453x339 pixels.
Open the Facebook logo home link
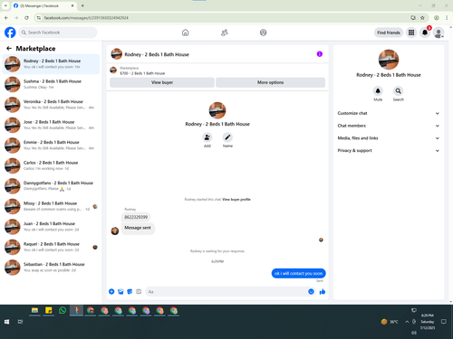coord(10,33)
